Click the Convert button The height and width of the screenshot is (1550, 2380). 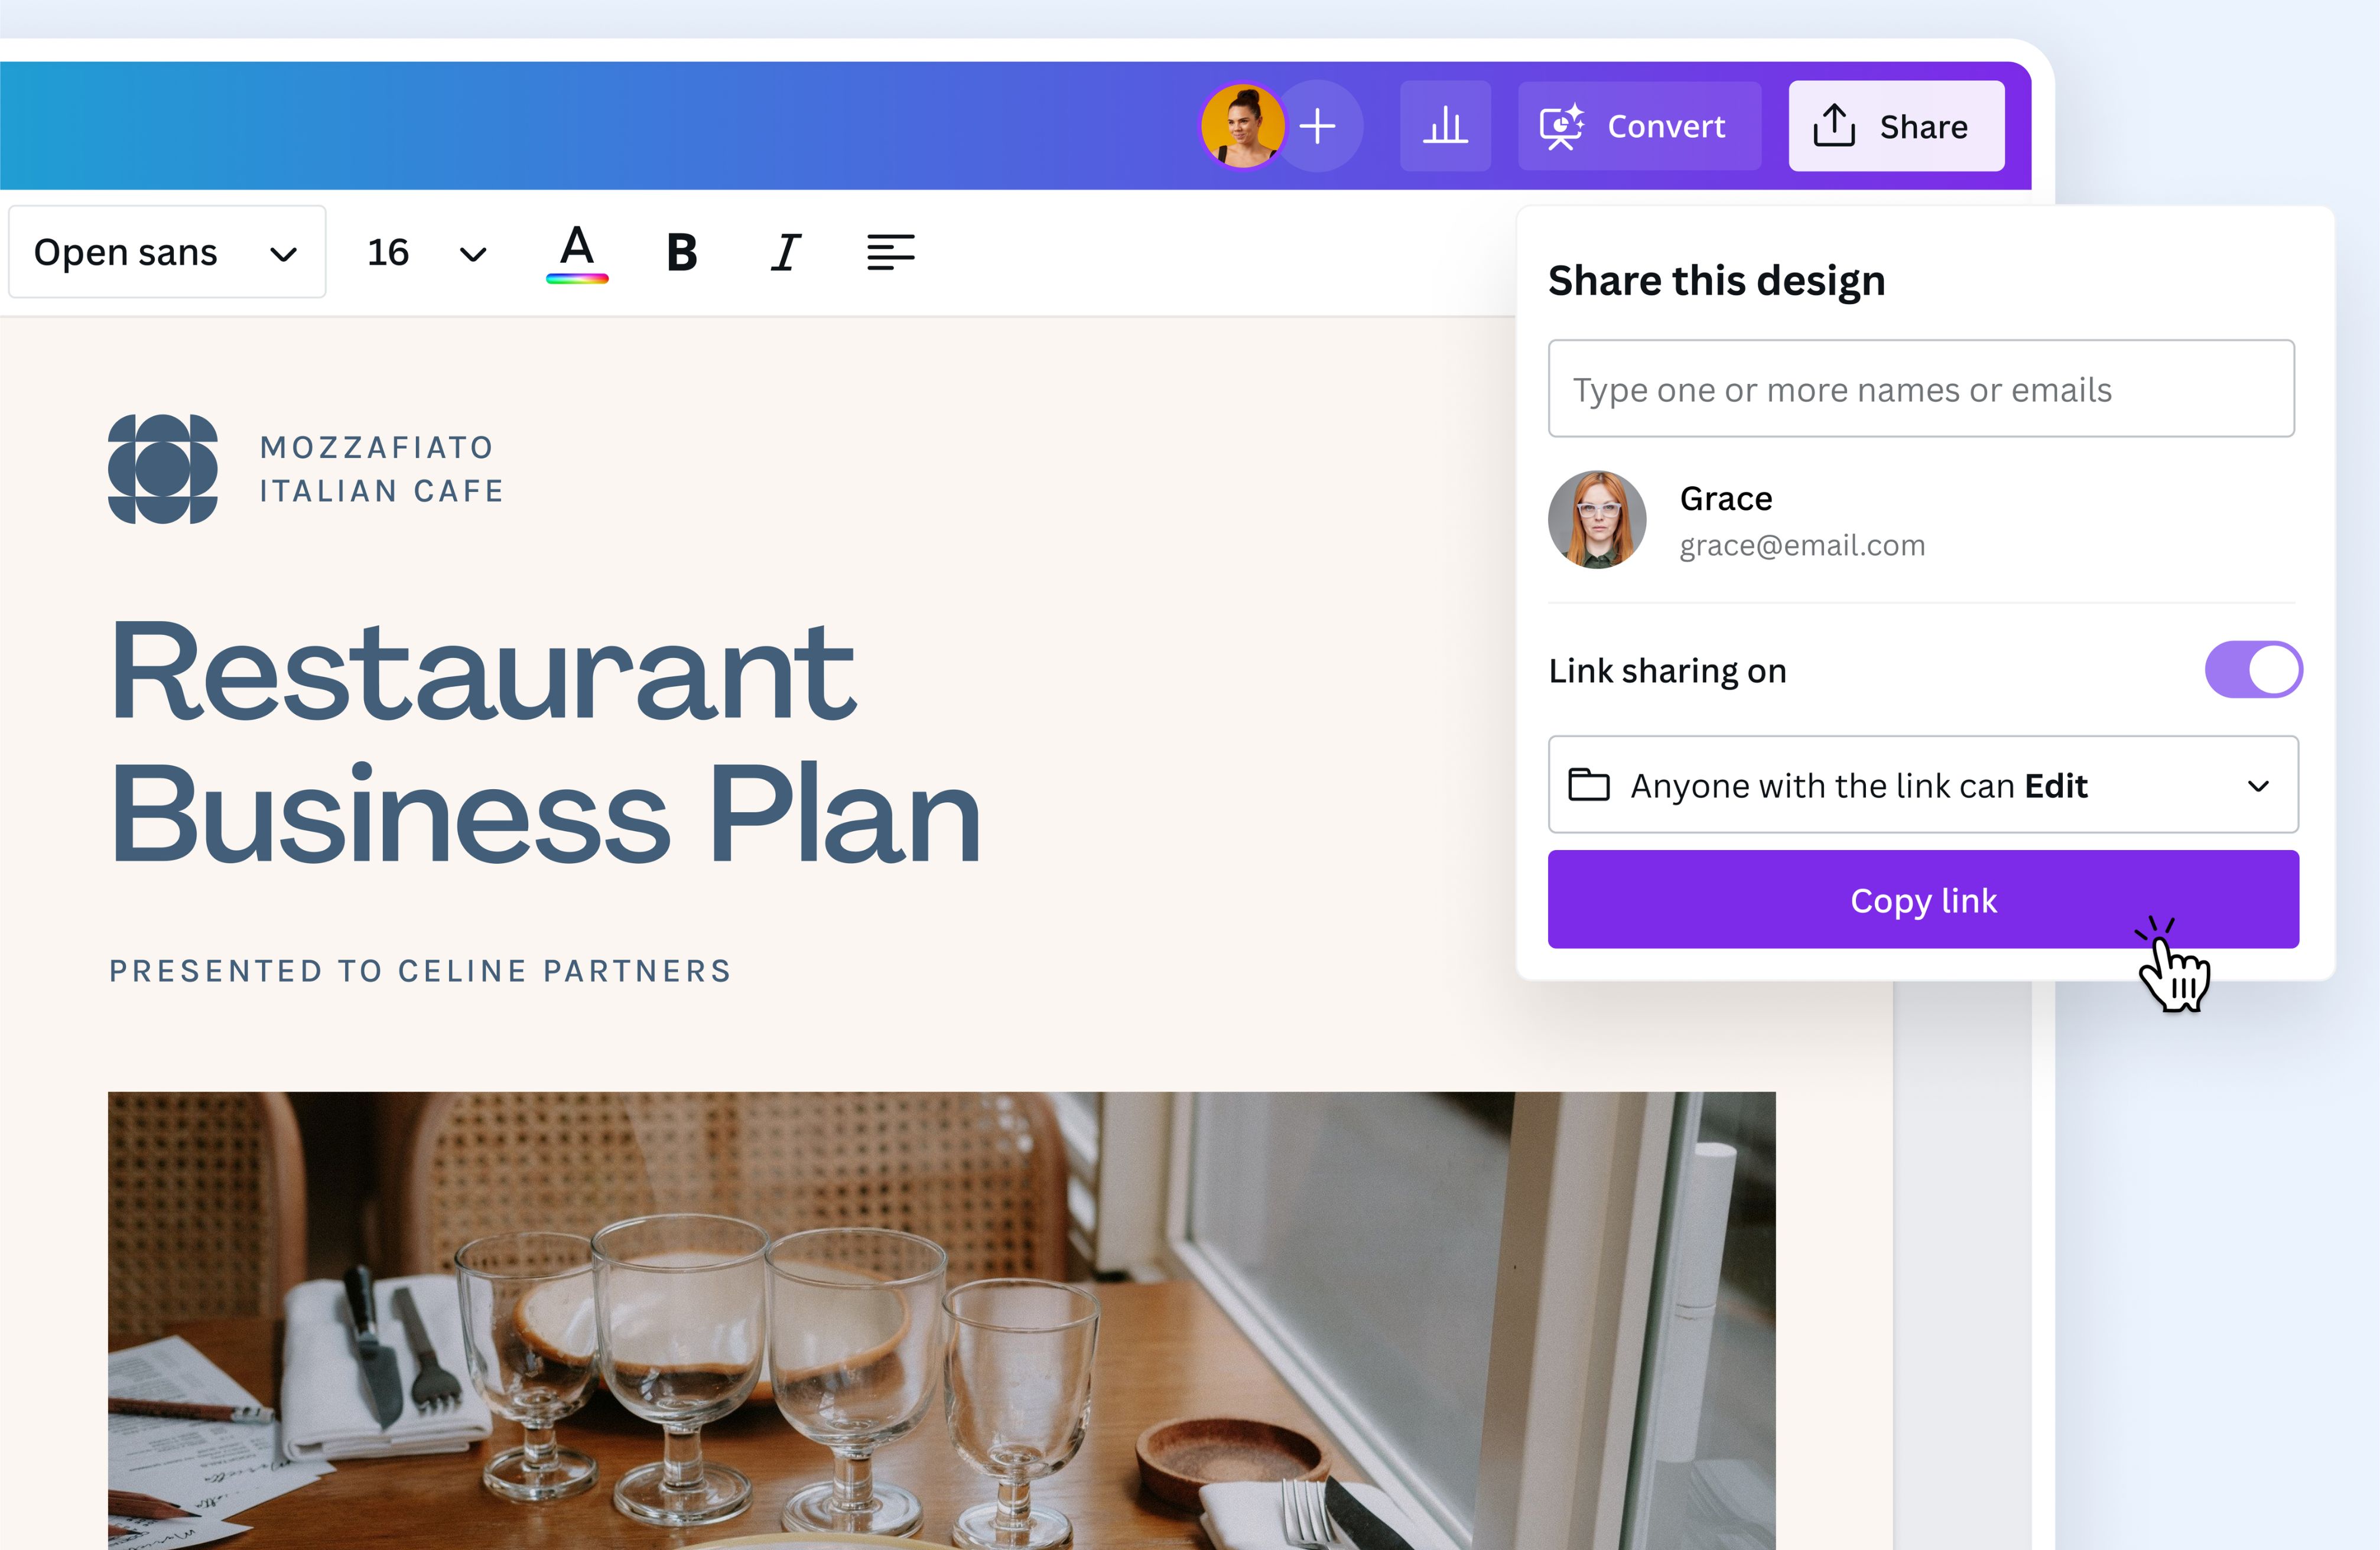1639,126
